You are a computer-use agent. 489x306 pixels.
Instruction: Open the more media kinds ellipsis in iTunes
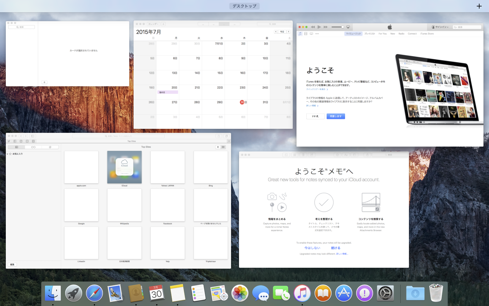317,34
